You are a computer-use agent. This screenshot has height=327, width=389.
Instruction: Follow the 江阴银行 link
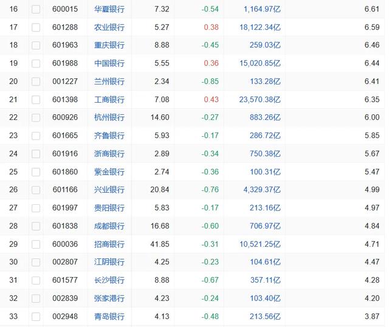109,262
